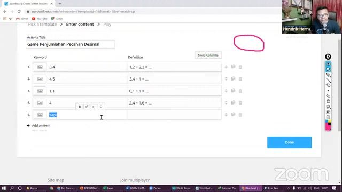The image size is (342, 192).
Task: Open the Join multiplayer link
Action: tap(135, 180)
